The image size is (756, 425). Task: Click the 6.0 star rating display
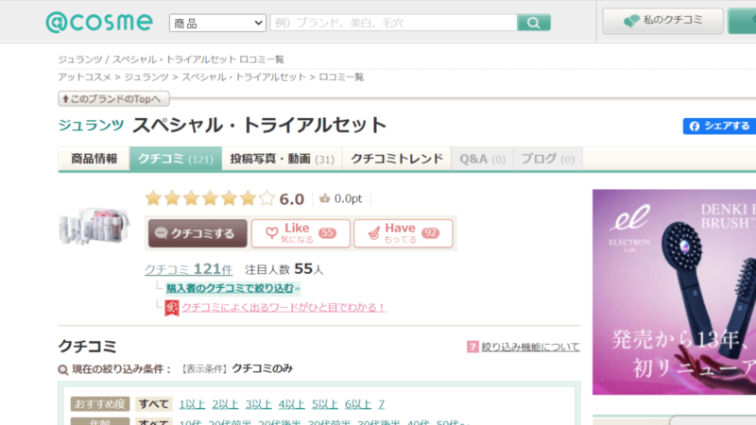225,198
